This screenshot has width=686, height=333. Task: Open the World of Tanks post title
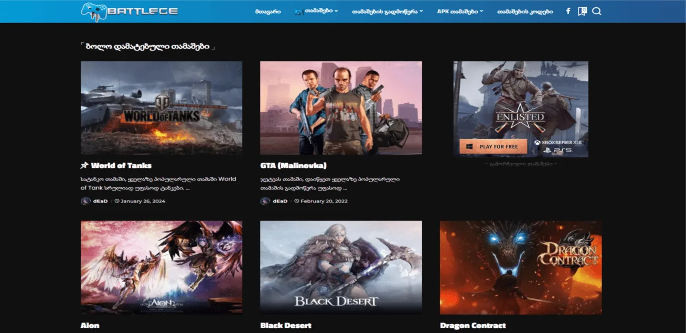click(121, 166)
